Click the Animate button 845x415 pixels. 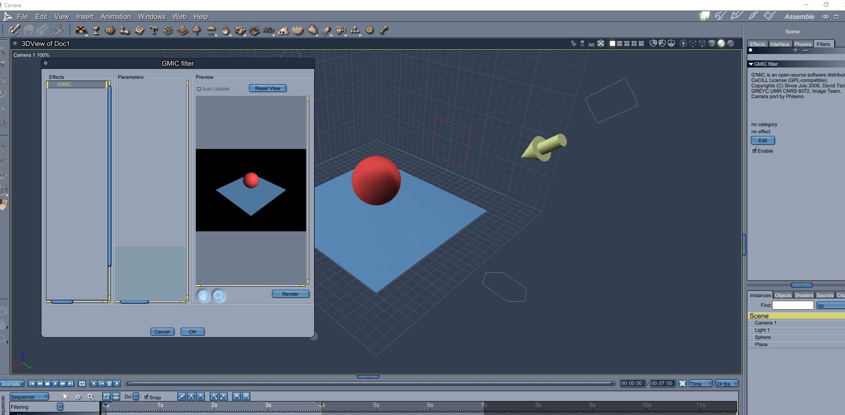click(x=11, y=384)
